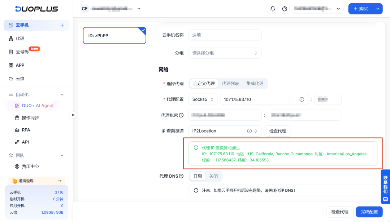Focus the 云手机名称 input field
Viewport: 390px width, 222px height.
point(225,35)
